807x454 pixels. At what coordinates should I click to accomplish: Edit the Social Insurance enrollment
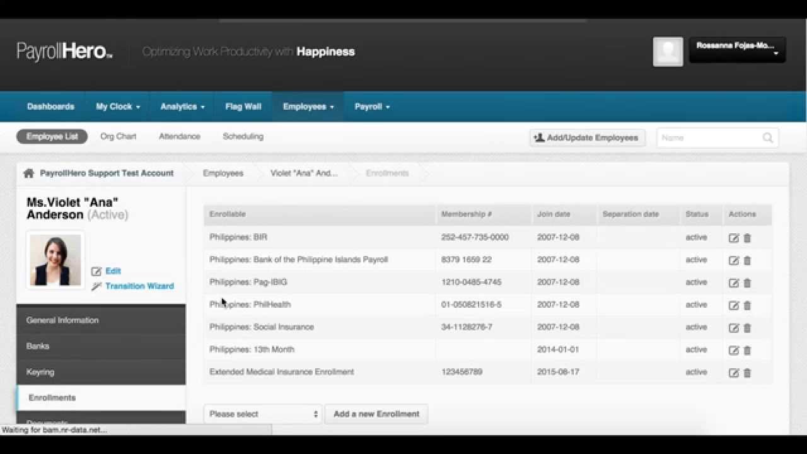[734, 328]
